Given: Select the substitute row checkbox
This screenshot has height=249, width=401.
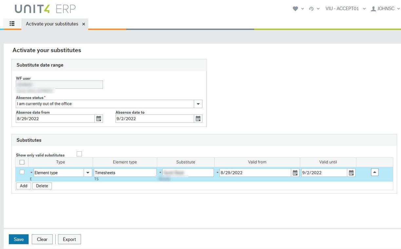Looking at the screenshot, I should point(22,172).
